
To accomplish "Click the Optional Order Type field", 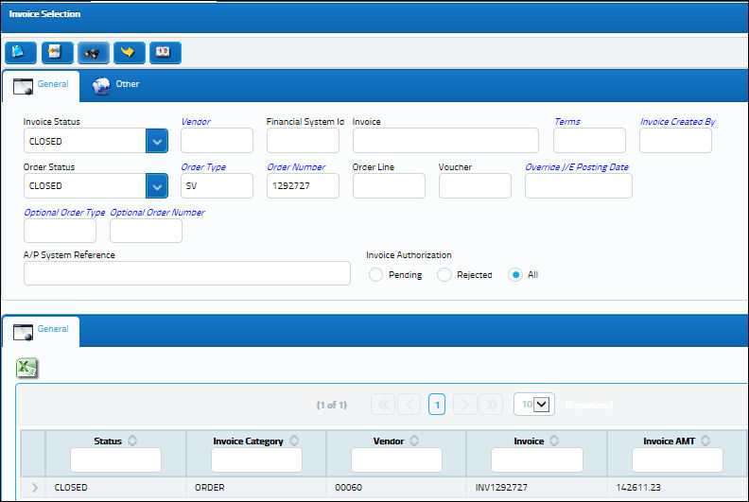I will tap(60, 231).
